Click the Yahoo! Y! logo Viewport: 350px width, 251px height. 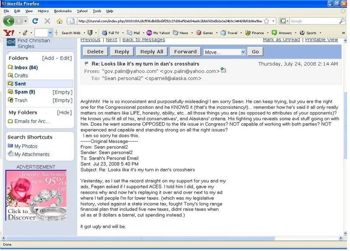[9, 33]
